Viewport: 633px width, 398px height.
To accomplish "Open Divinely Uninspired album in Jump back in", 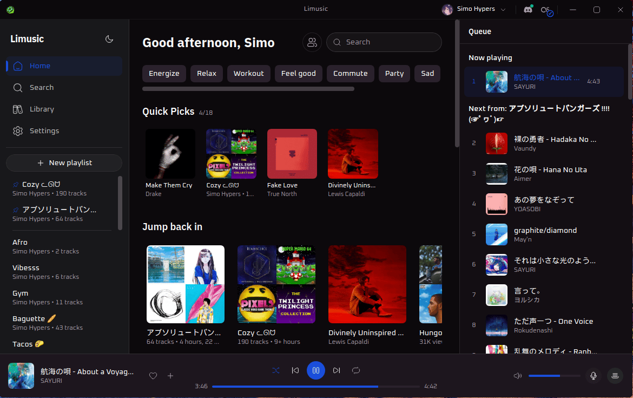I will (367, 284).
